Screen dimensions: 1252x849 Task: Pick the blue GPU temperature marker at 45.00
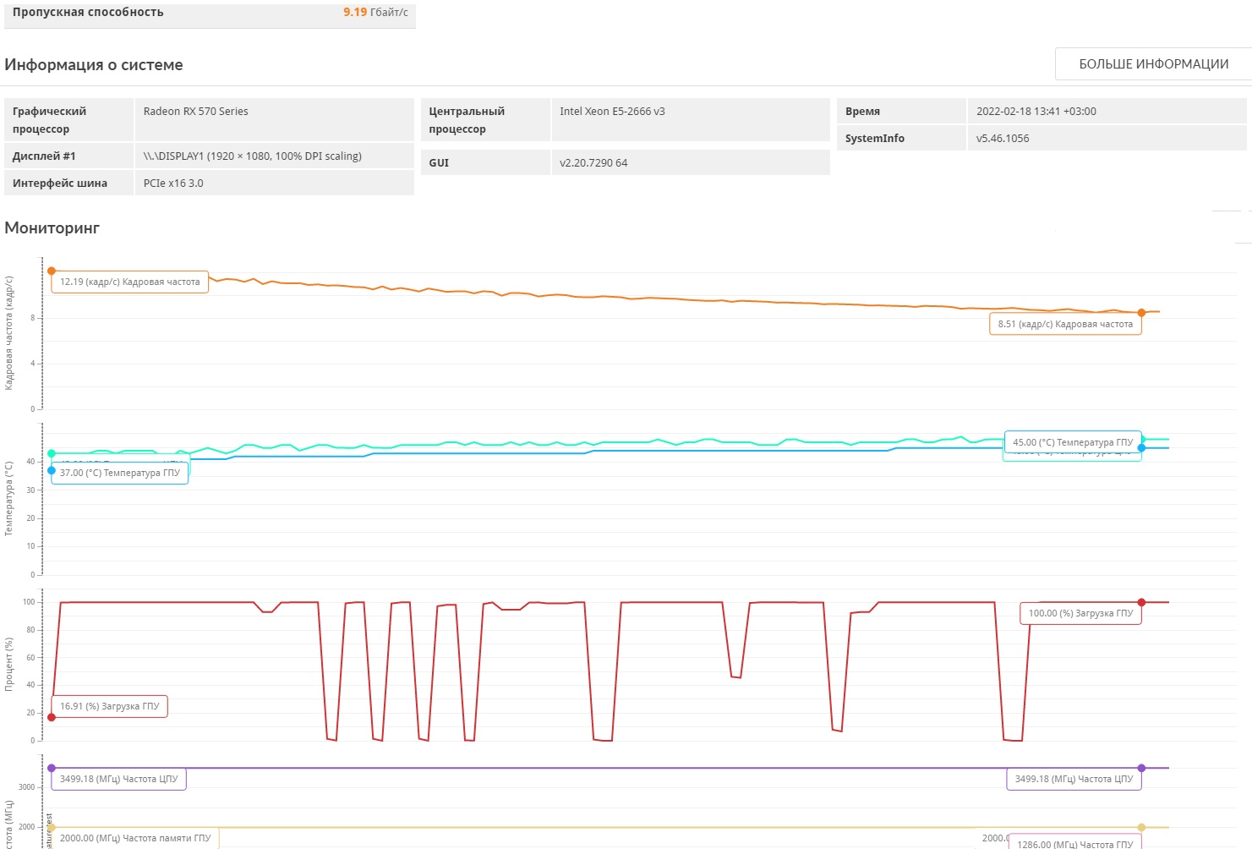pyautogui.click(x=1141, y=448)
